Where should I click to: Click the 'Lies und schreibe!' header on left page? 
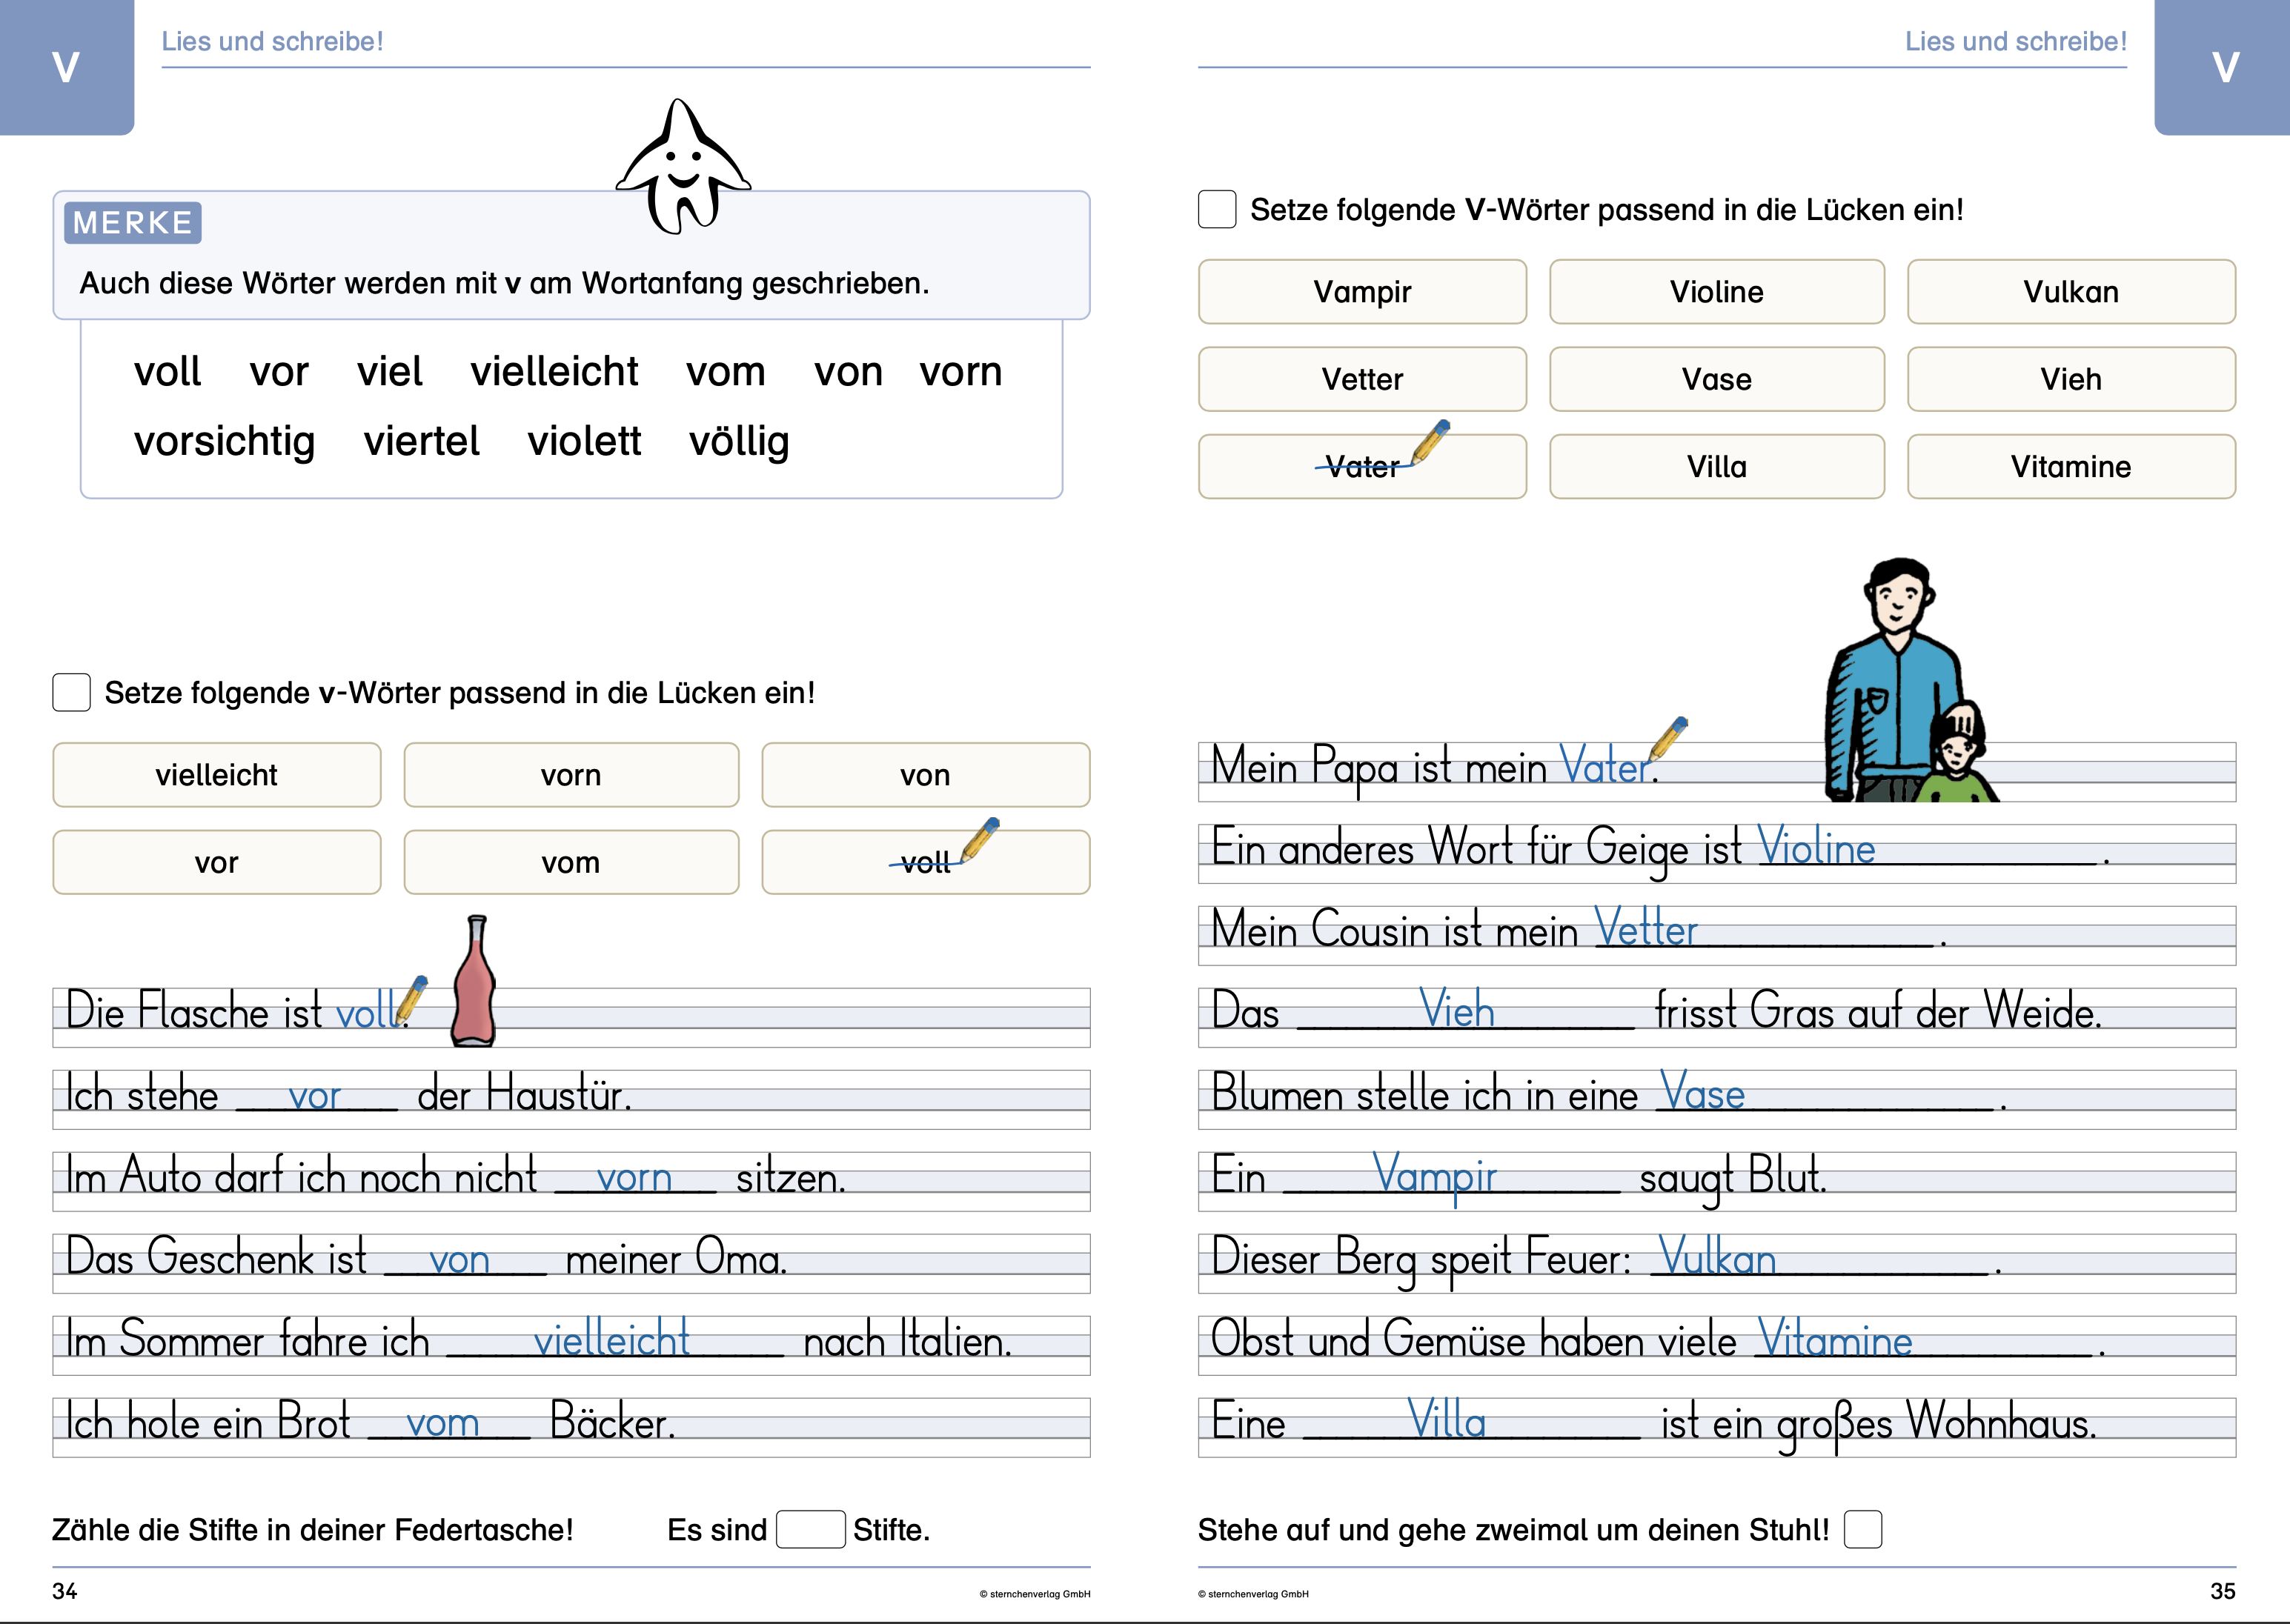(x=272, y=42)
